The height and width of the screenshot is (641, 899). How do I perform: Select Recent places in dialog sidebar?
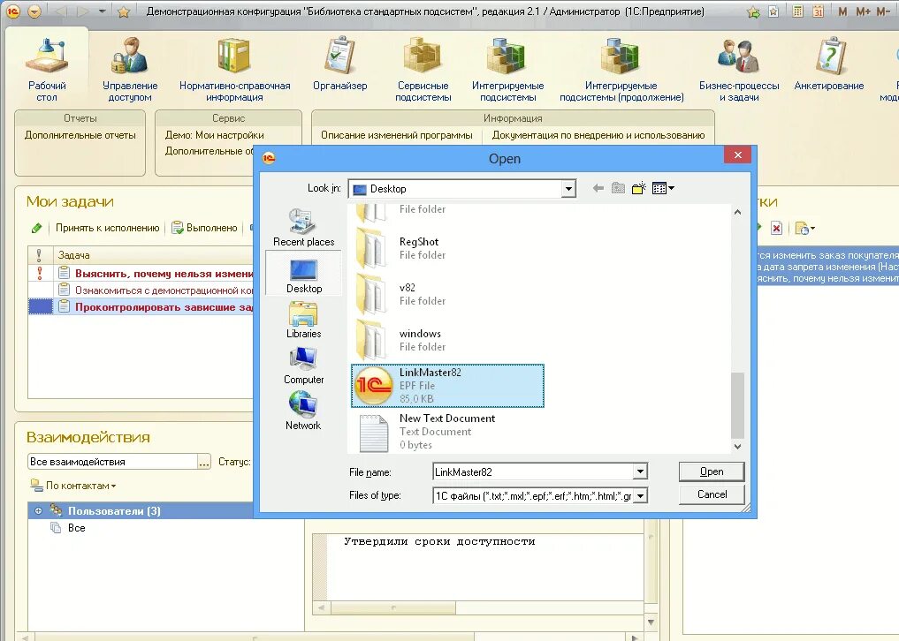click(303, 228)
